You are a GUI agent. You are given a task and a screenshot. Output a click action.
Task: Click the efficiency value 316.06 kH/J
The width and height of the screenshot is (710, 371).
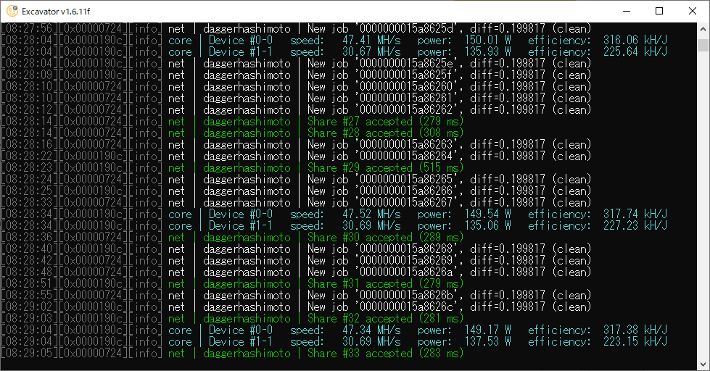click(635, 41)
